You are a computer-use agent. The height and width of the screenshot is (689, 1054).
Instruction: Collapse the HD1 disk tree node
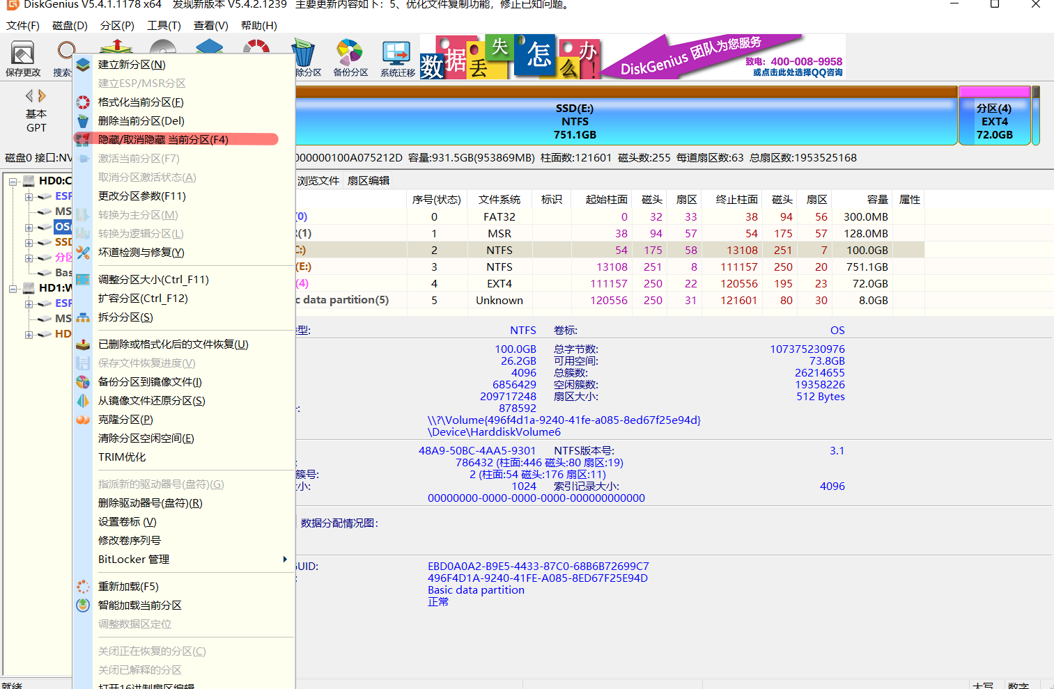tap(13, 288)
